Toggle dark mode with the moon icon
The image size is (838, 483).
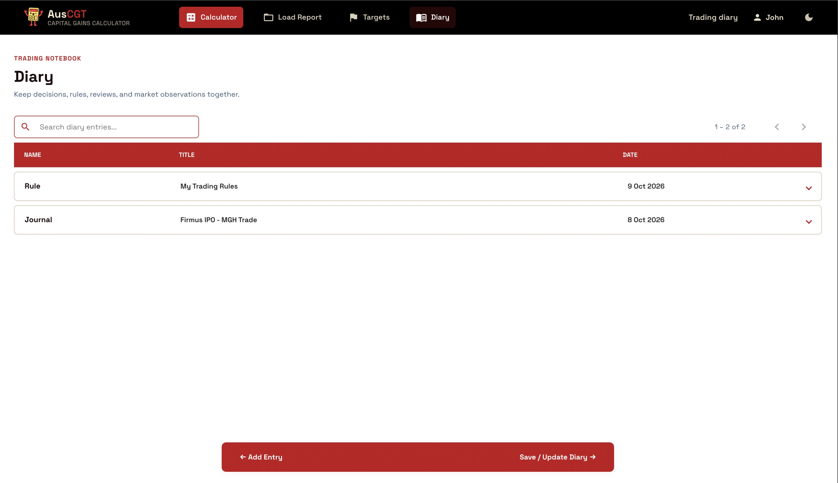809,17
